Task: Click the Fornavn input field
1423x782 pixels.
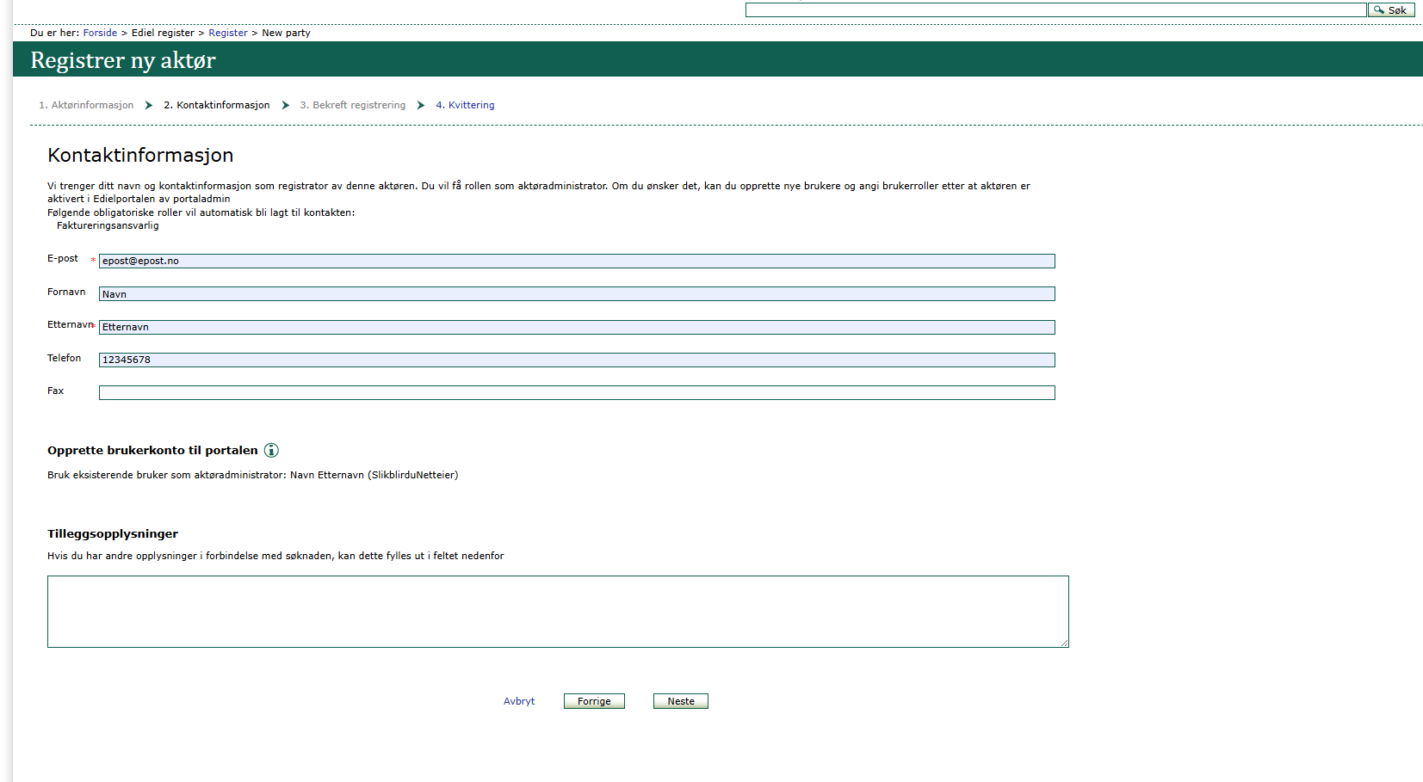Action: [577, 294]
